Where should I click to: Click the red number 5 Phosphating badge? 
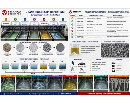(x=44, y=19)
